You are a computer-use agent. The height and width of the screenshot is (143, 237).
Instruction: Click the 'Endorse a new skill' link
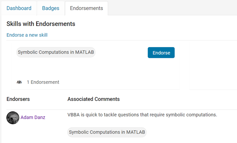(27, 35)
